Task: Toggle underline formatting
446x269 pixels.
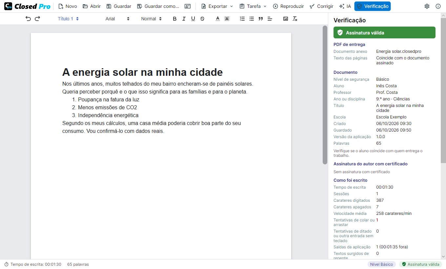Action: pos(193,19)
